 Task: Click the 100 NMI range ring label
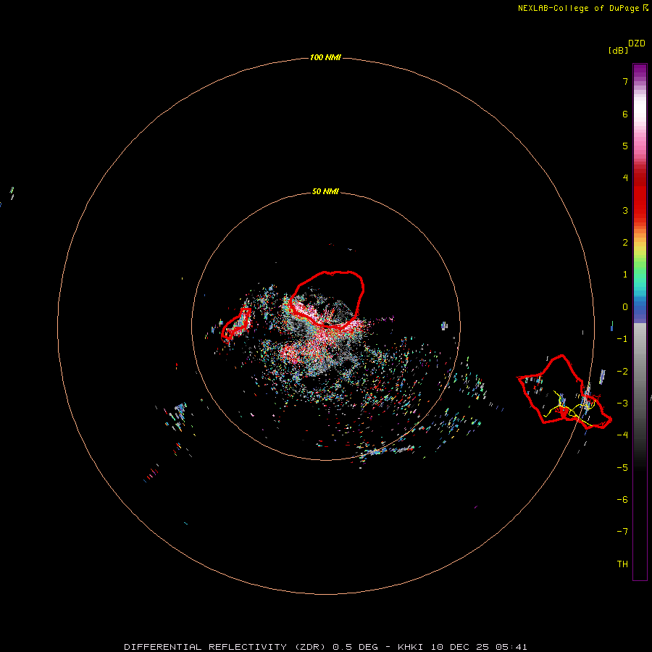(x=325, y=57)
